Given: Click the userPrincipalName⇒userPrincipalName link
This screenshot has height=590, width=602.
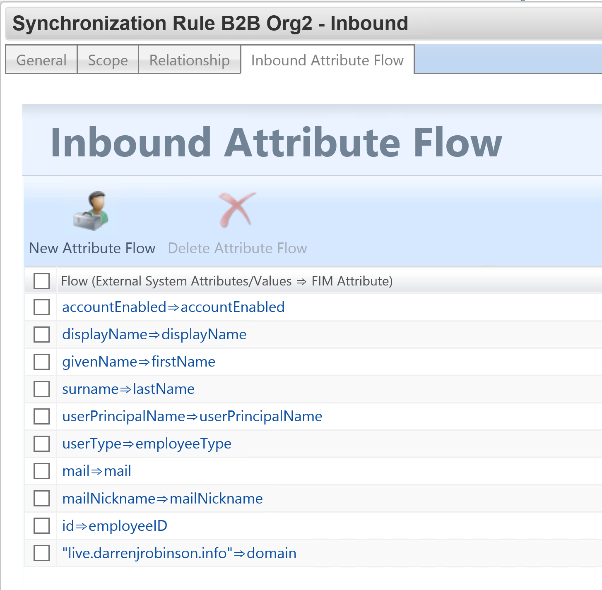Looking at the screenshot, I should 192,416.
